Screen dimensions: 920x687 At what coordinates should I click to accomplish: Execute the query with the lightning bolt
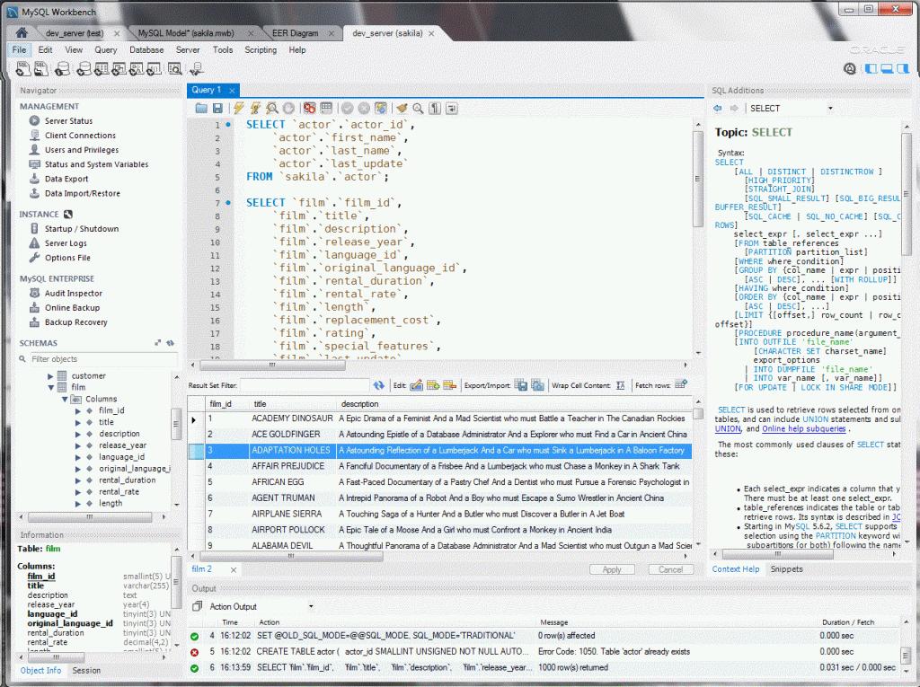[238, 108]
